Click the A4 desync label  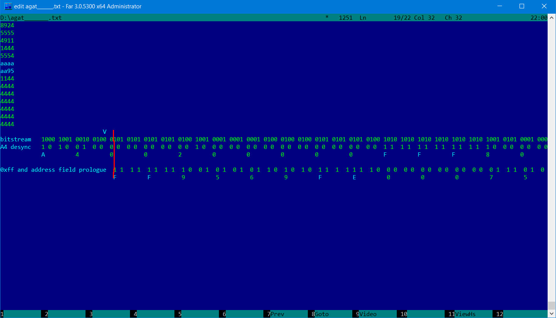(16, 147)
